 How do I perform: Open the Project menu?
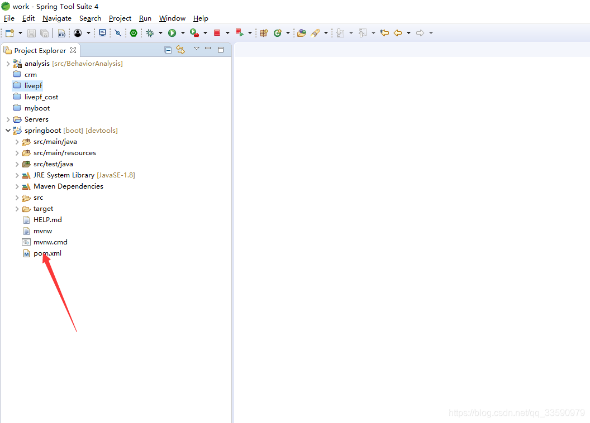point(120,18)
